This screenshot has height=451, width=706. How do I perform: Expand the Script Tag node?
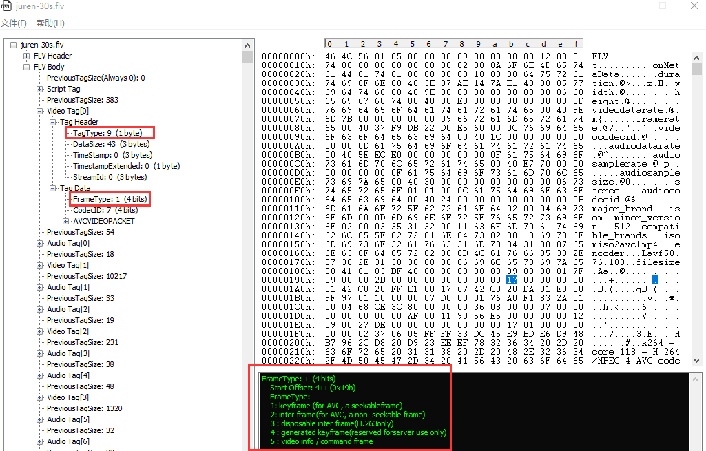pos(40,89)
